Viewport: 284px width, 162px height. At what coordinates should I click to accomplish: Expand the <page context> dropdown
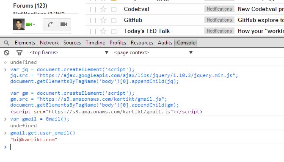[x=153, y=52]
